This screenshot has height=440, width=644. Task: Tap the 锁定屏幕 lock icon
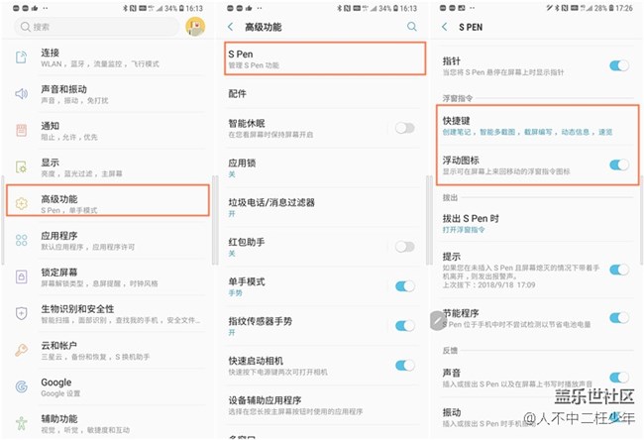[x=21, y=276]
